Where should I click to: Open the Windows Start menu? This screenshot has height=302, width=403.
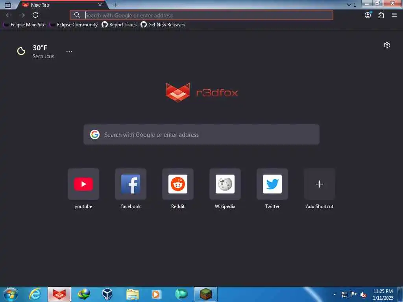[x=11, y=294]
